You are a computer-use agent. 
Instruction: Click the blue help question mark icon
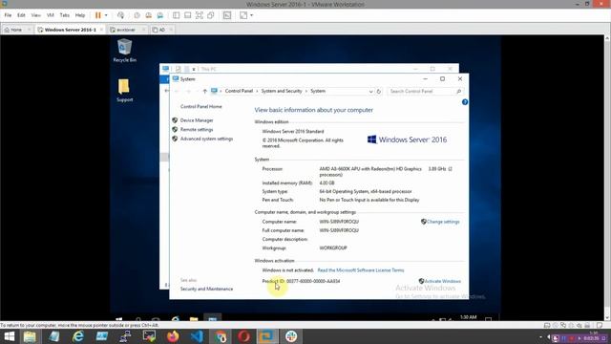point(465,102)
